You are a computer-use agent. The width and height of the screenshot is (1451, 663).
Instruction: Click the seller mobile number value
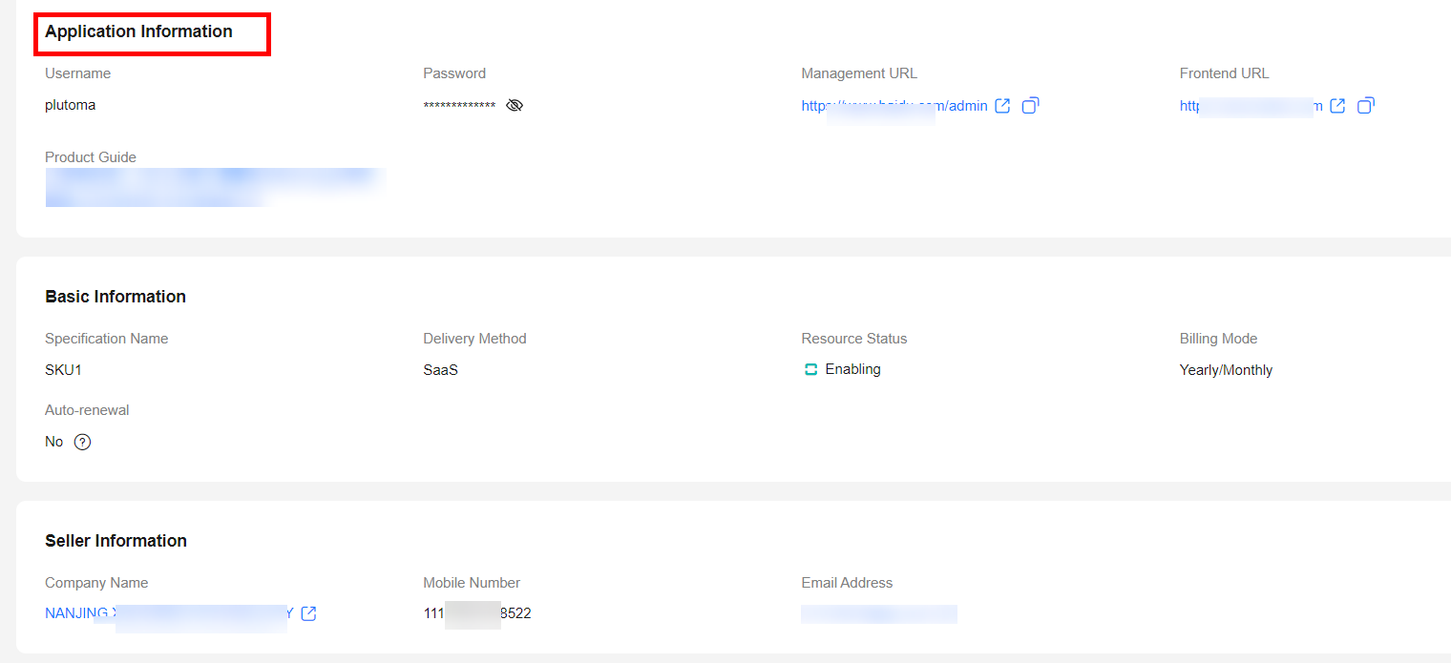click(477, 613)
